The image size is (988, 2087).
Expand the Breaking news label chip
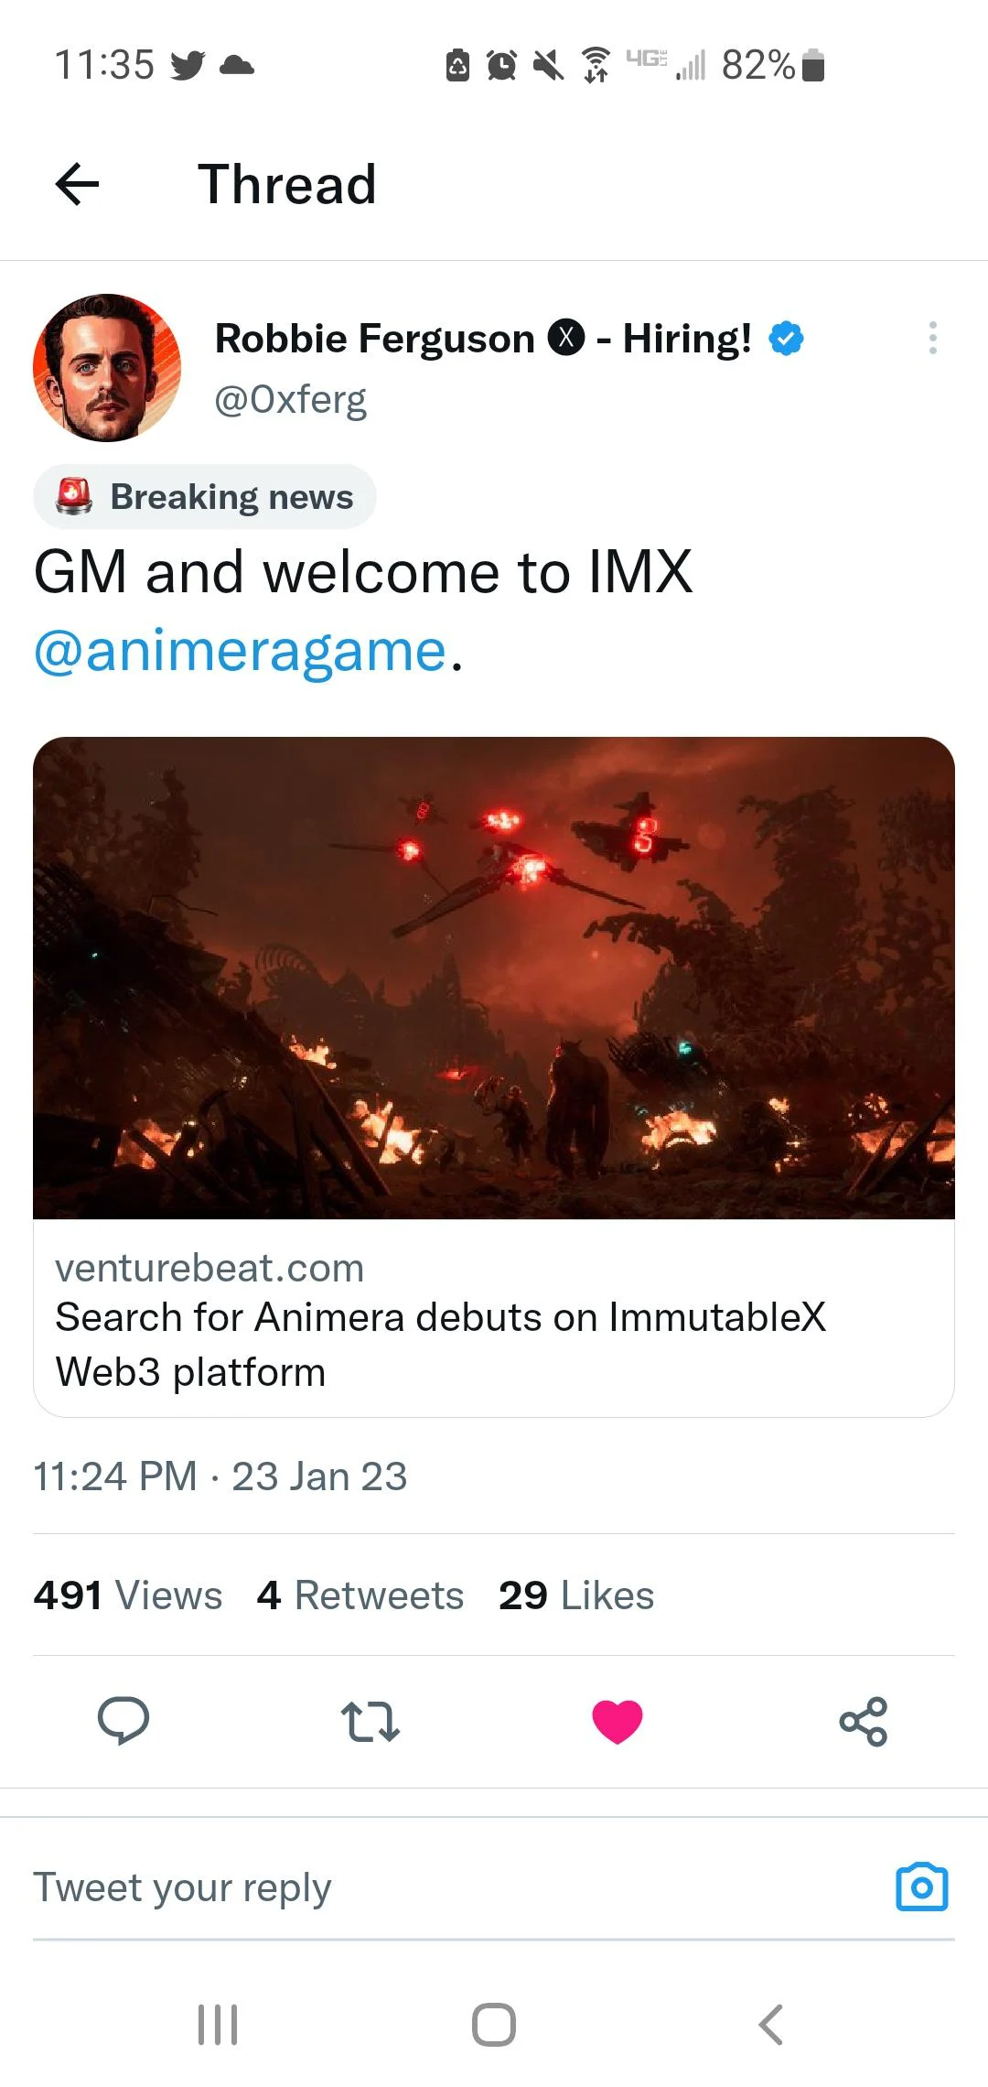203,496
